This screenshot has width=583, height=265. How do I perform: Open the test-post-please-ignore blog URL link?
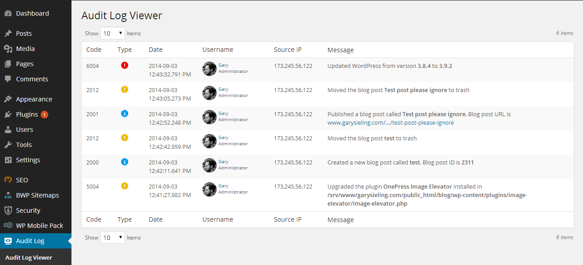390,122
